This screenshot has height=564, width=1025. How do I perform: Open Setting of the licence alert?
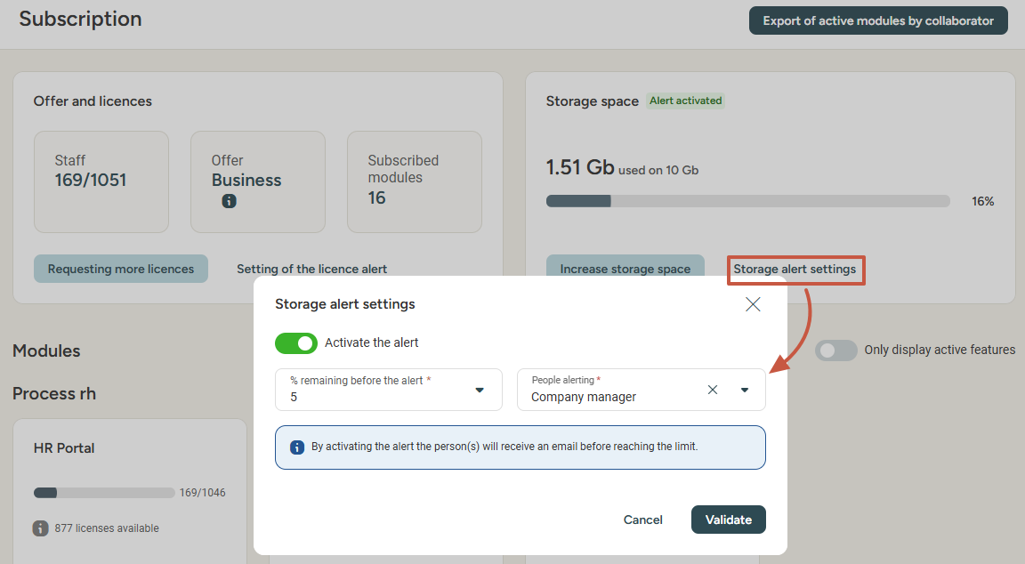coord(311,269)
